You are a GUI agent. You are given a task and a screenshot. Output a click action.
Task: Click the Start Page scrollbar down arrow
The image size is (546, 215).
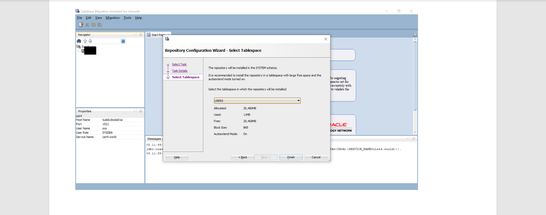point(415,133)
